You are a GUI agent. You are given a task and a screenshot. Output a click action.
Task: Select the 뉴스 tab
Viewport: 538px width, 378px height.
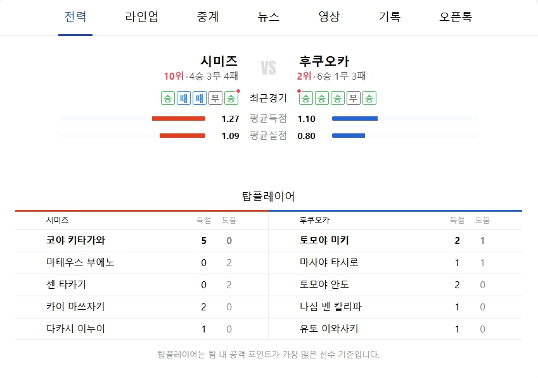coord(269,17)
